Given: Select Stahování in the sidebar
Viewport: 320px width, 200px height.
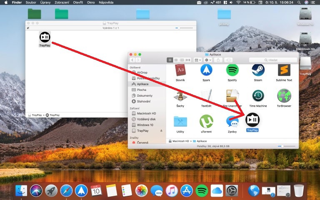Looking at the screenshot, I should coord(144,101).
